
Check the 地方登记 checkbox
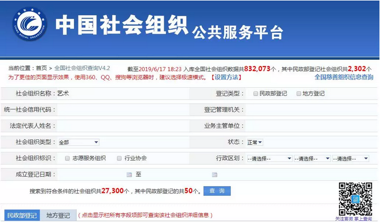[x=299, y=93]
